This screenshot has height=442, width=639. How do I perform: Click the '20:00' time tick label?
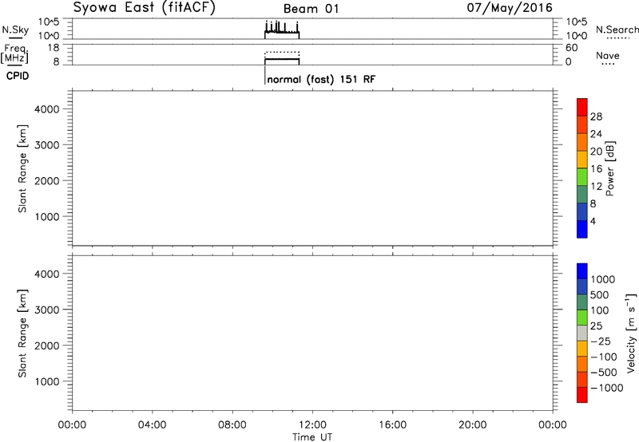472,425
